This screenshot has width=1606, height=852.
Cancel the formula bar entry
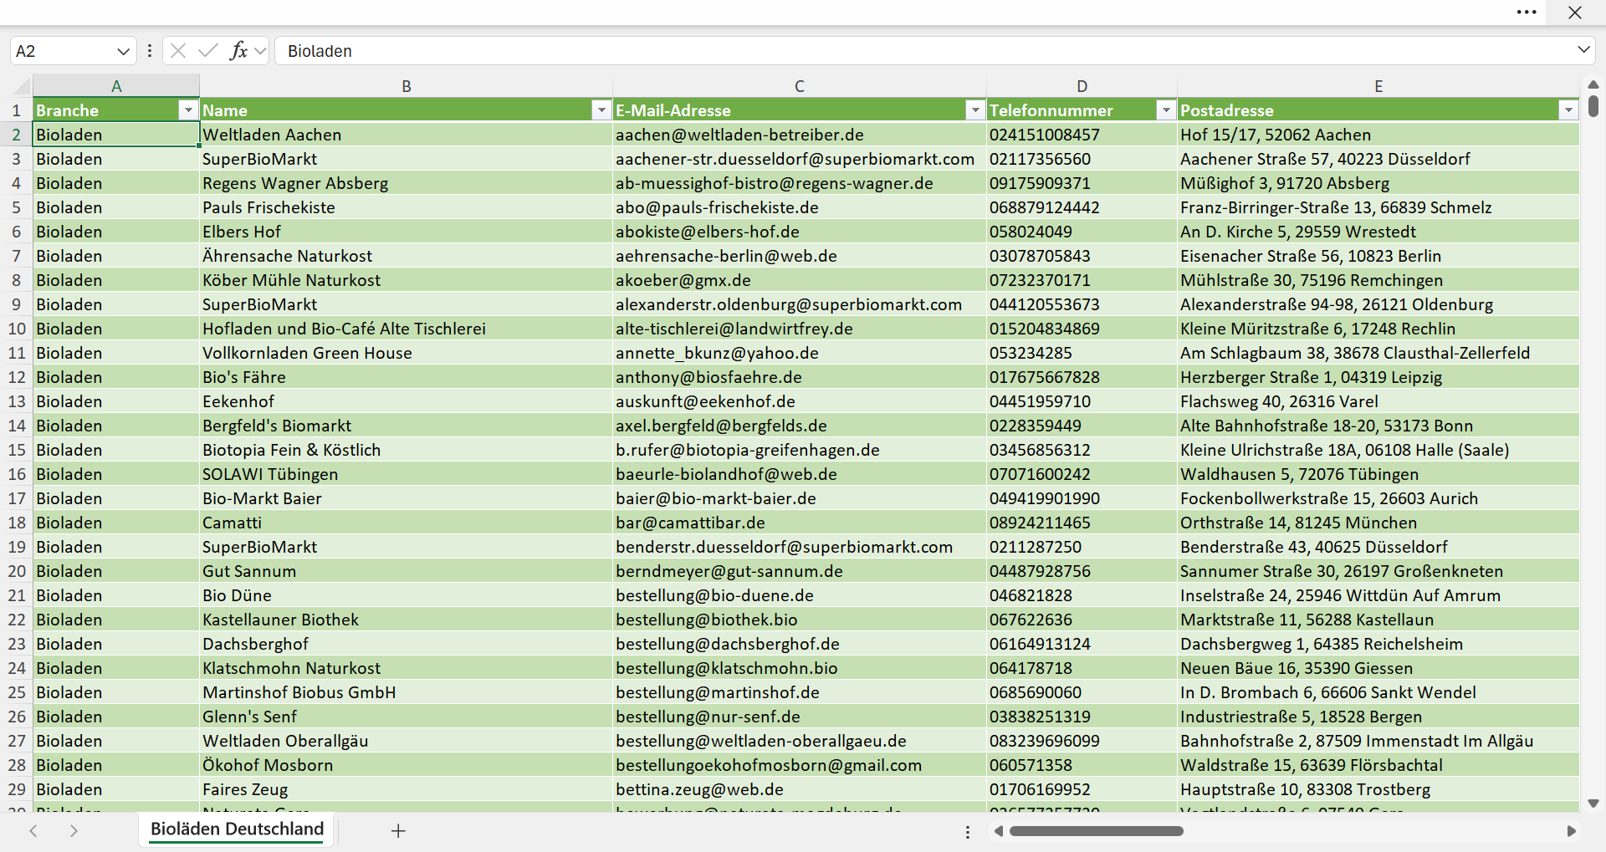tap(178, 51)
